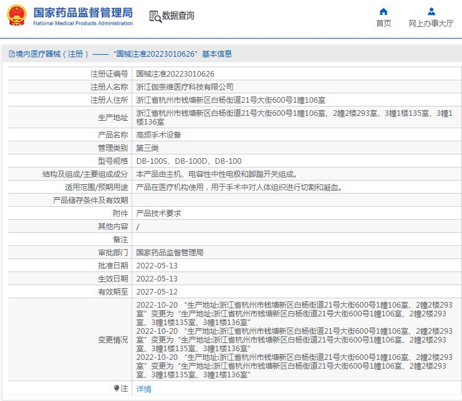
Task: Select model spec DB-100S、DB-100D、DB-100
Action: pyautogui.click(x=189, y=161)
